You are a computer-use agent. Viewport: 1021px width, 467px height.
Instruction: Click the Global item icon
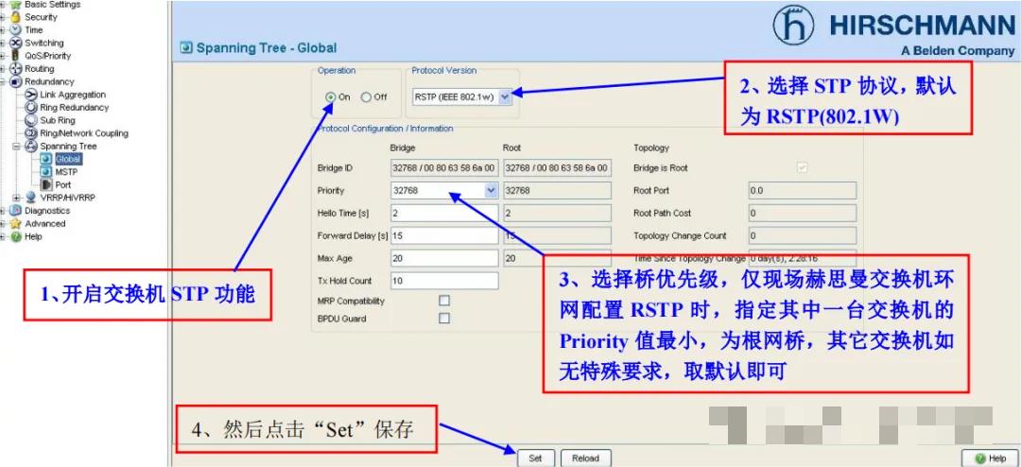(45, 159)
